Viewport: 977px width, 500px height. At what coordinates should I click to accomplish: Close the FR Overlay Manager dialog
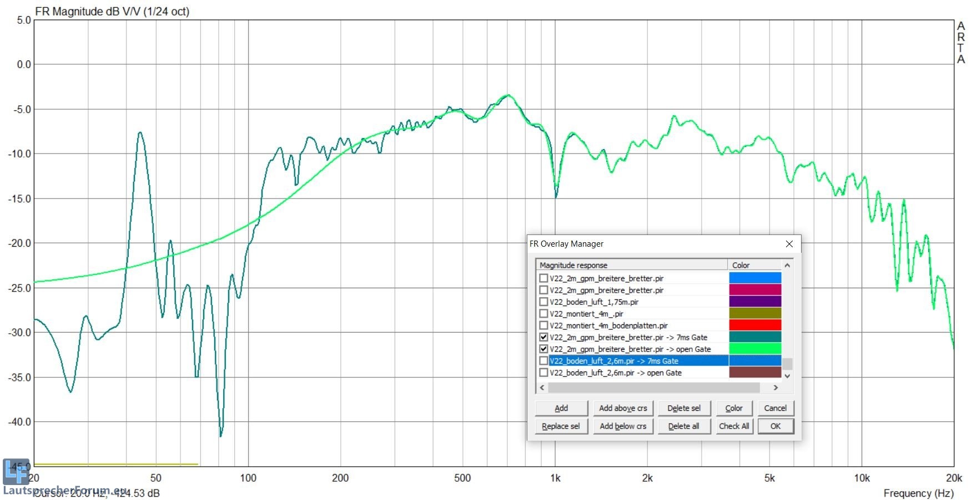pyautogui.click(x=789, y=244)
